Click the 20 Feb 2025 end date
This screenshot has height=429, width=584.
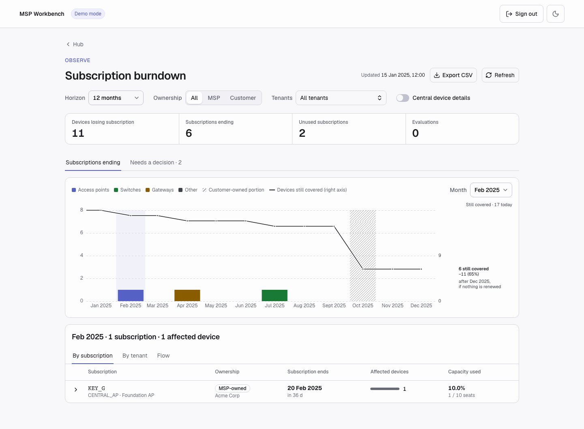point(305,388)
